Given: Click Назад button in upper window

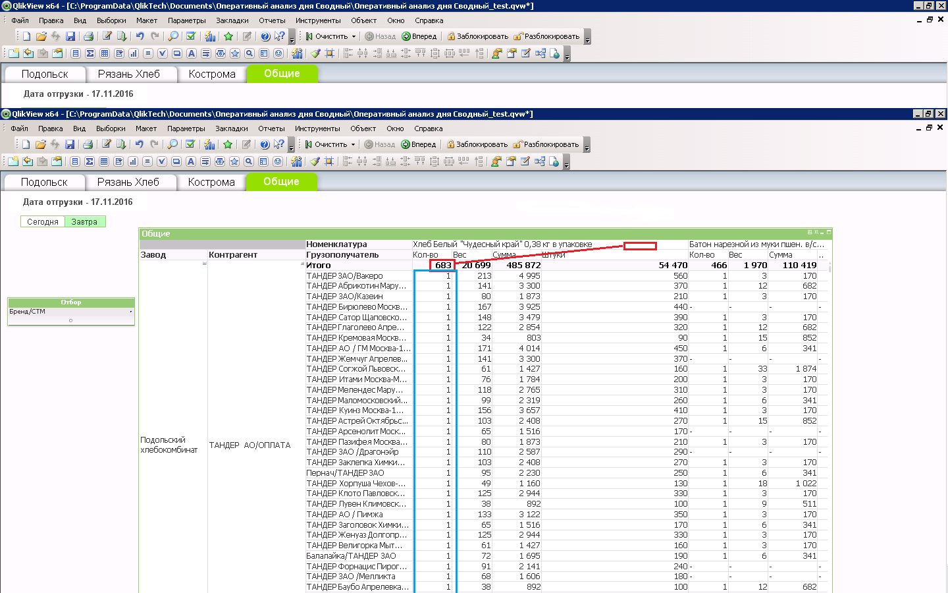Looking at the screenshot, I should point(381,36).
